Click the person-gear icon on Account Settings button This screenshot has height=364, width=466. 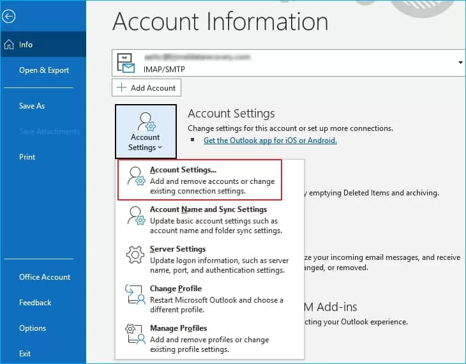[146, 121]
